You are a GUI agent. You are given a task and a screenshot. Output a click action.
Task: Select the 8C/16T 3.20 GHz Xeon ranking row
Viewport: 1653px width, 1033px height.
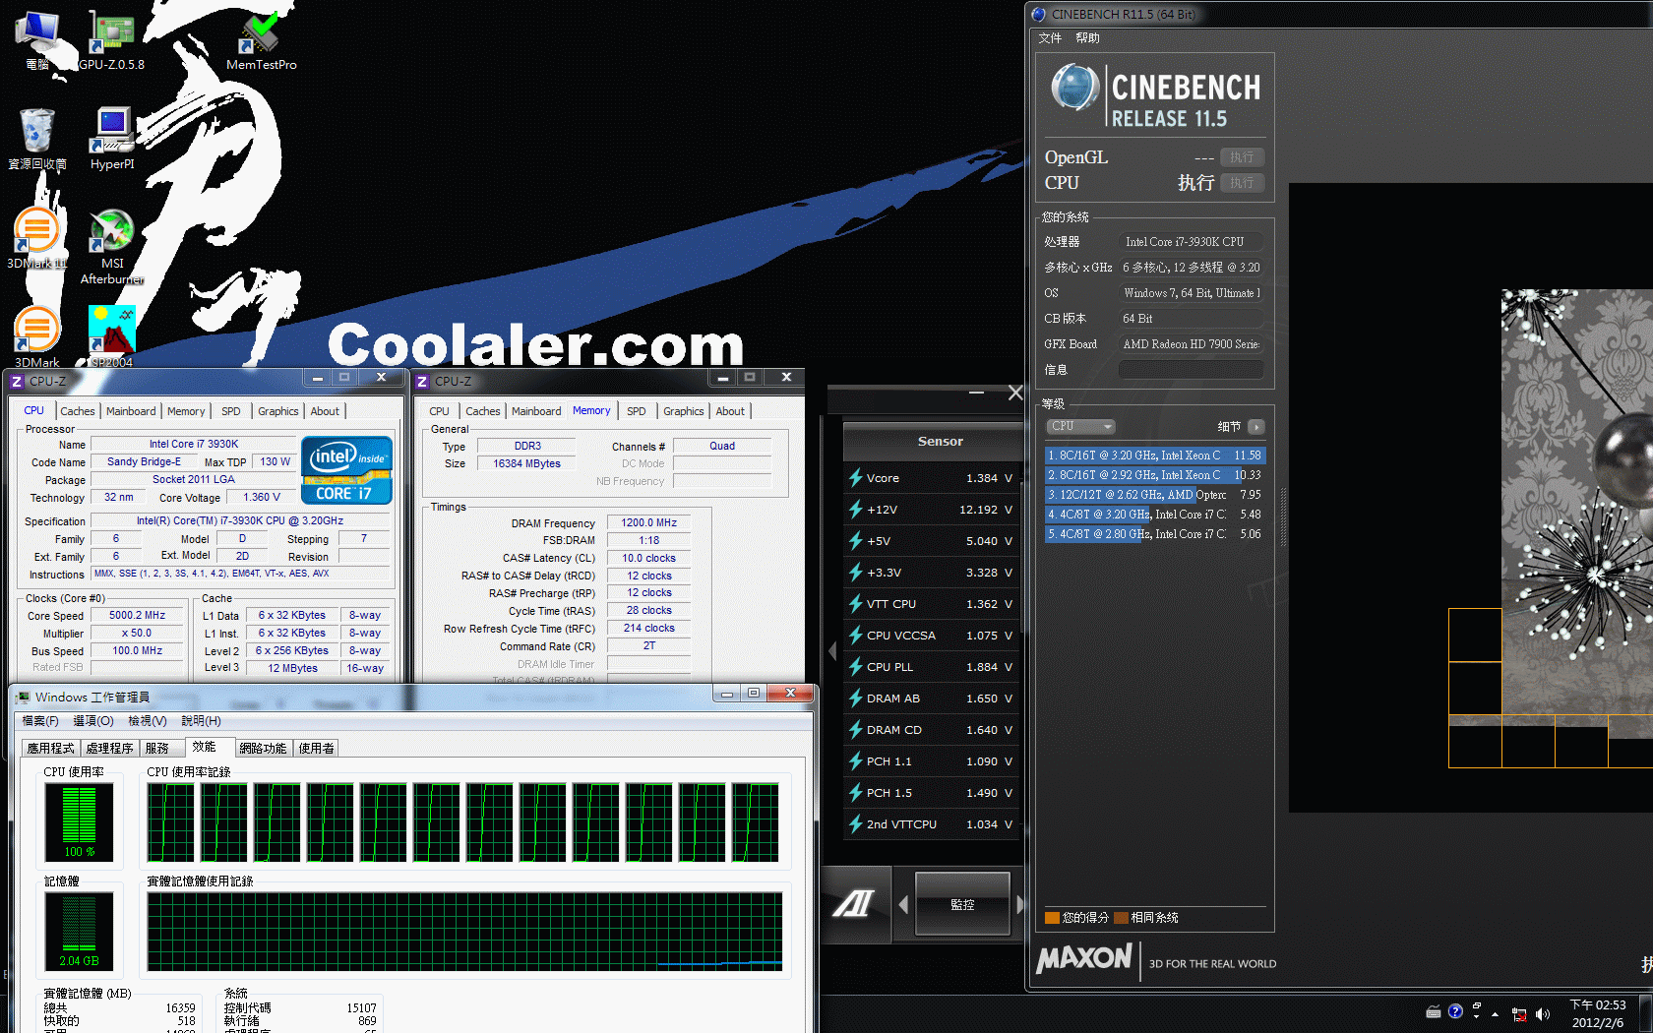tap(1154, 456)
